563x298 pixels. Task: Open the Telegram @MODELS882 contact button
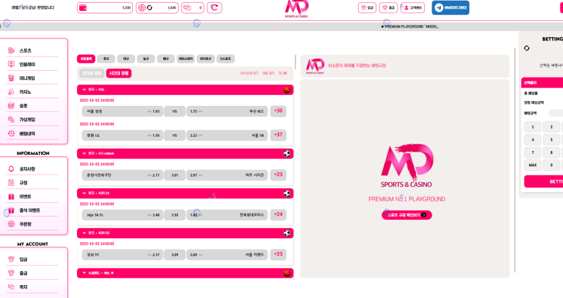point(450,8)
